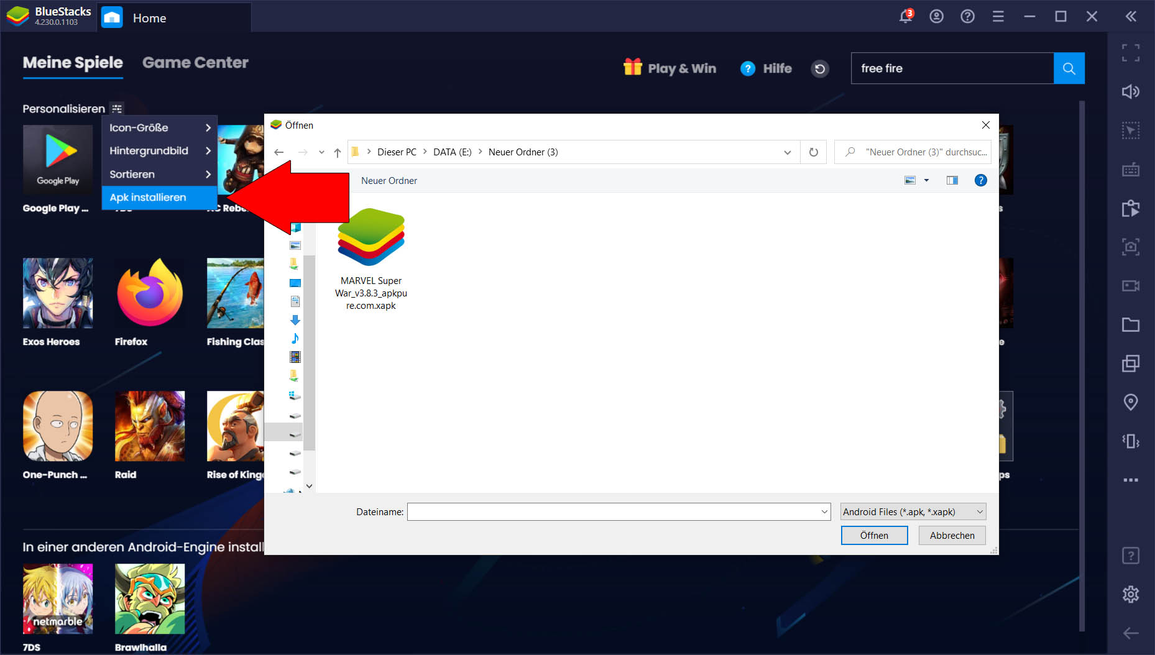Go back in the file dialog
The image size is (1155, 655).
[279, 152]
